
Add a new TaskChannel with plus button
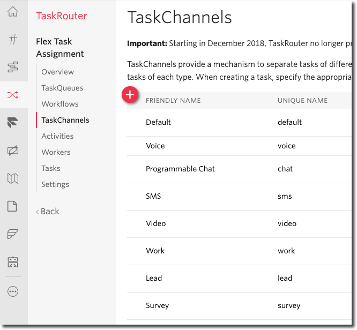point(130,94)
